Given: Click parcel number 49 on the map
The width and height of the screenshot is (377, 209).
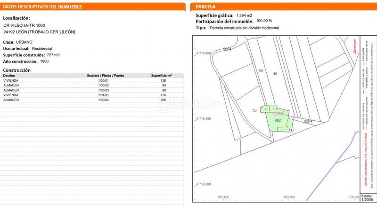Looking at the screenshot, I should coord(275,73).
